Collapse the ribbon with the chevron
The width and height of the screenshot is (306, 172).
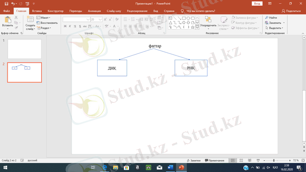303,33
